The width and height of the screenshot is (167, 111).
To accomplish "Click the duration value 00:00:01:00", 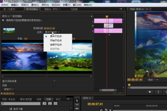I will click(49, 28).
